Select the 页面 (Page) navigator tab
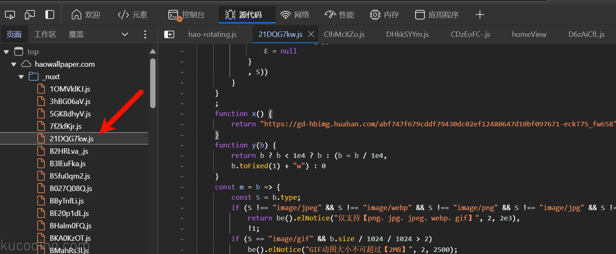The width and height of the screenshot is (616, 254). tap(14, 34)
